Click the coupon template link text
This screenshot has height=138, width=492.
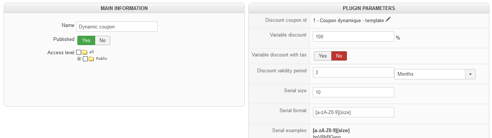(x=348, y=20)
